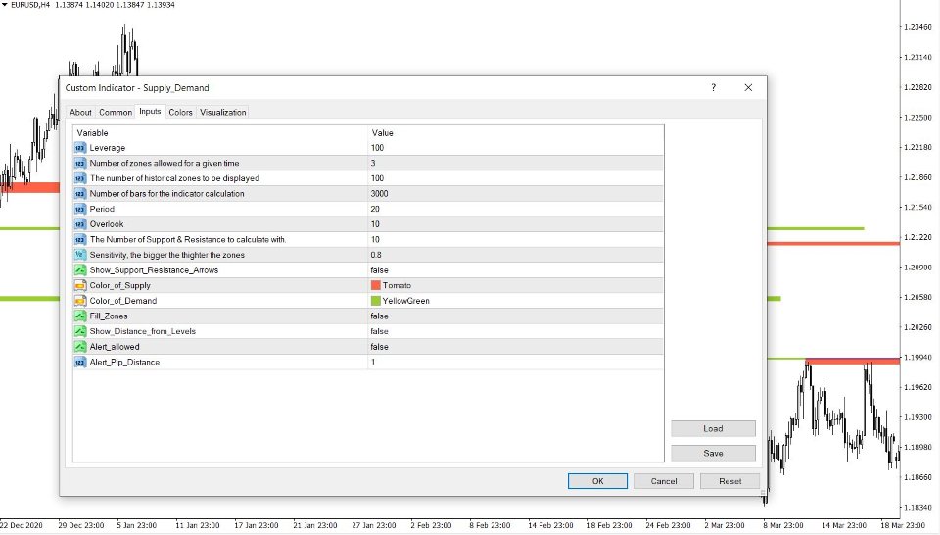This screenshot has width=940, height=535.
Task: Select the Color_of_Supply variable name
Action: point(119,285)
